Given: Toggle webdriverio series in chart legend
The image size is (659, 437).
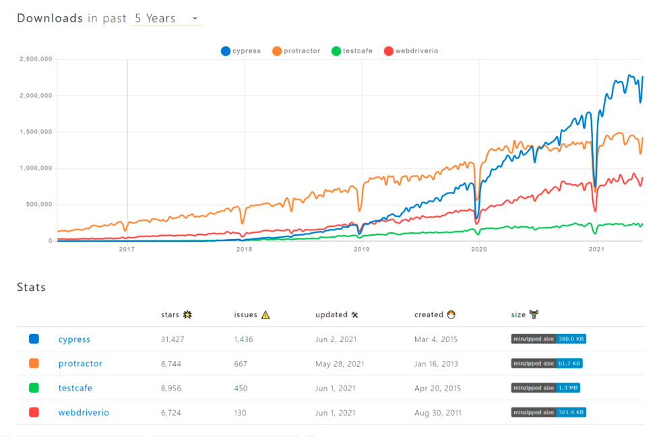Looking at the screenshot, I should click(411, 51).
